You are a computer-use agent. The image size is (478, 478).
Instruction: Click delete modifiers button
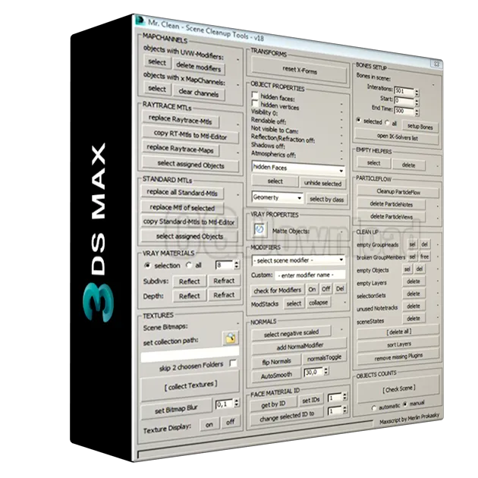(199, 67)
